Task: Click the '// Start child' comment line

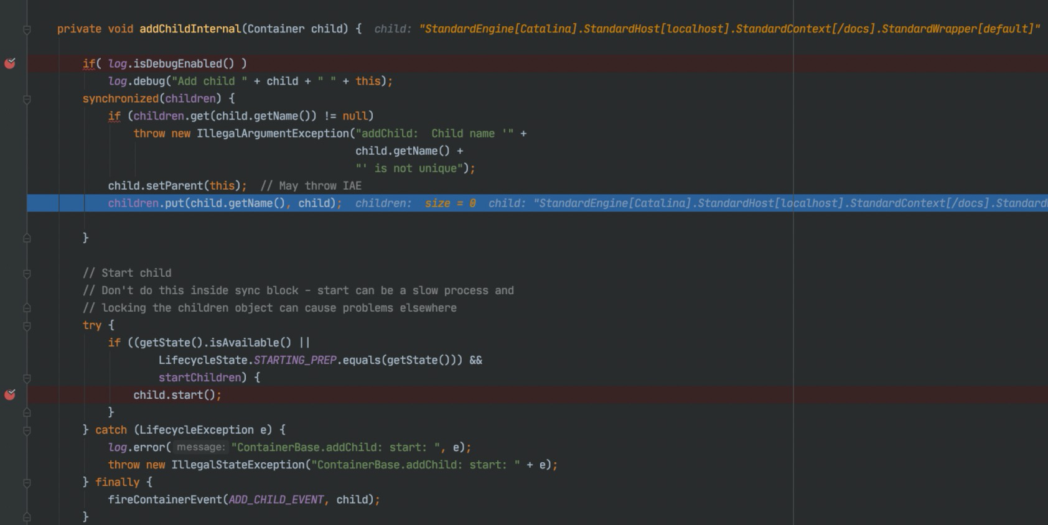Action: point(127,272)
